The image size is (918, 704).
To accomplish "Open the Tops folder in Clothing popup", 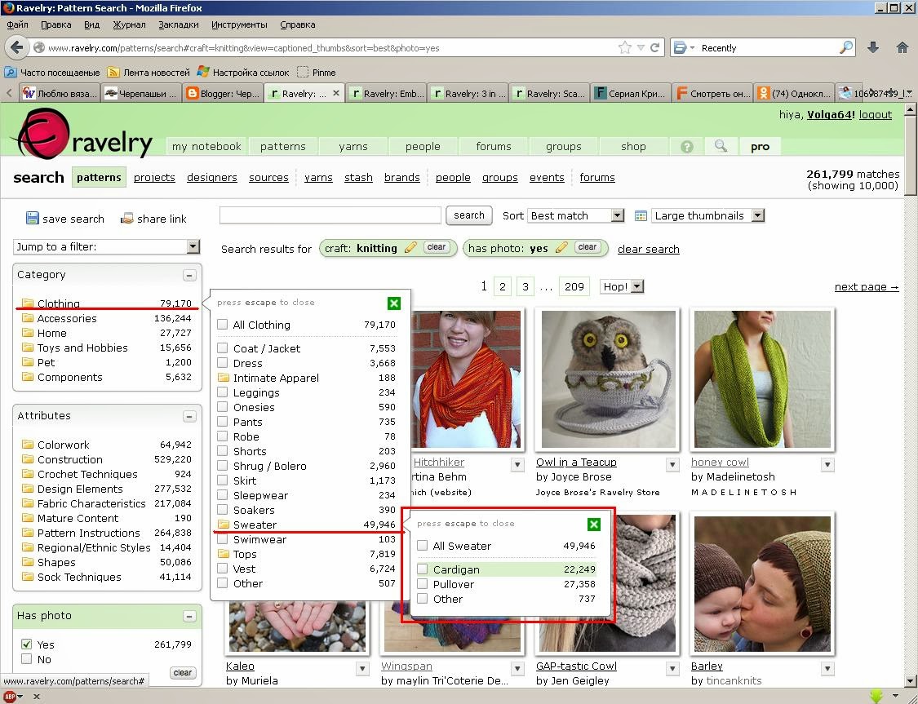I will [x=223, y=554].
